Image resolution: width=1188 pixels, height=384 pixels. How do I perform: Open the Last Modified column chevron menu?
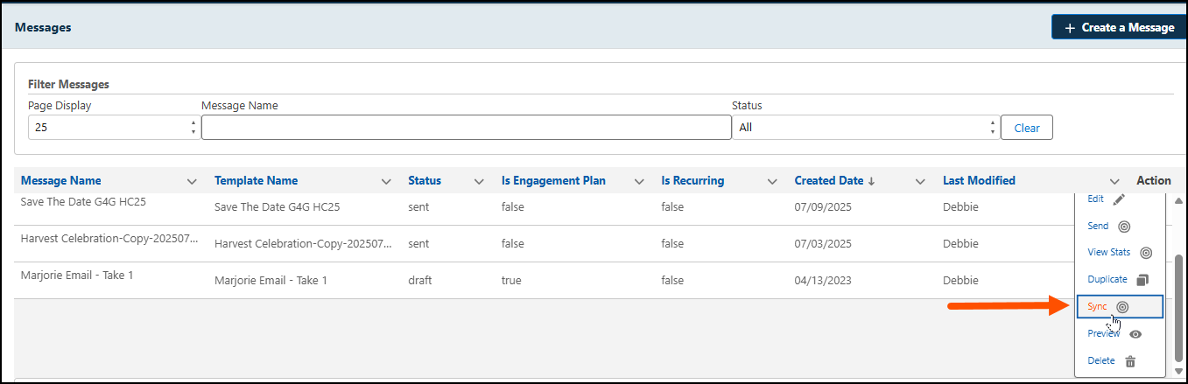click(x=1114, y=182)
